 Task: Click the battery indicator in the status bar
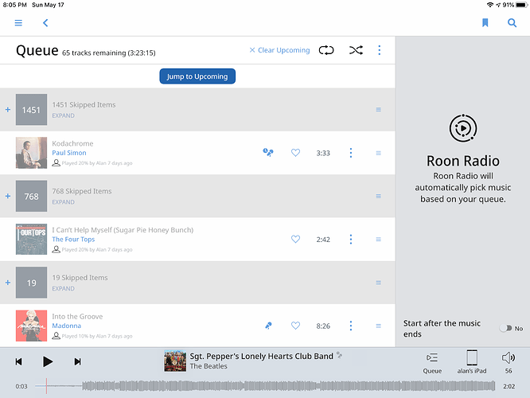pos(522,5)
